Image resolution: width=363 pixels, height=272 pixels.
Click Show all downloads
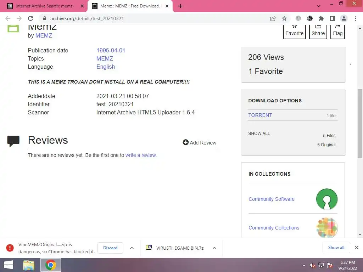point(336,248)
